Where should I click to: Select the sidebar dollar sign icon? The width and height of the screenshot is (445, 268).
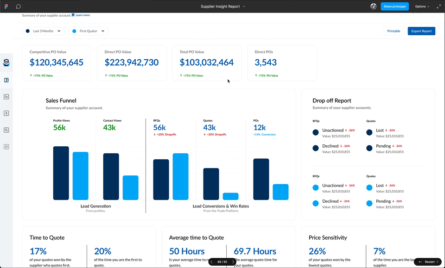click(6, 113)
